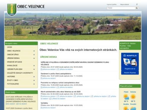
Task: Expand the ŽIVOT V OBCI submenu plus
Action: click(x=34, y=80)
